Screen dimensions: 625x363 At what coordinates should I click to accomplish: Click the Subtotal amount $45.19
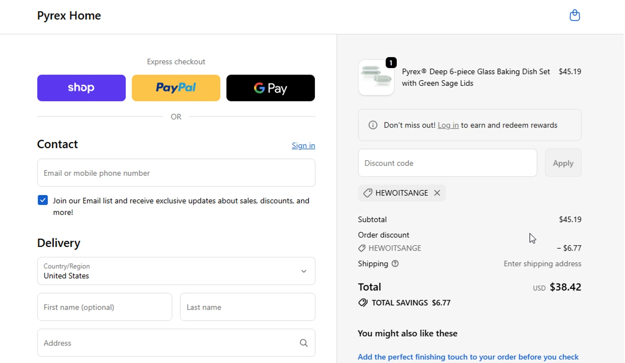pos(570,220)
